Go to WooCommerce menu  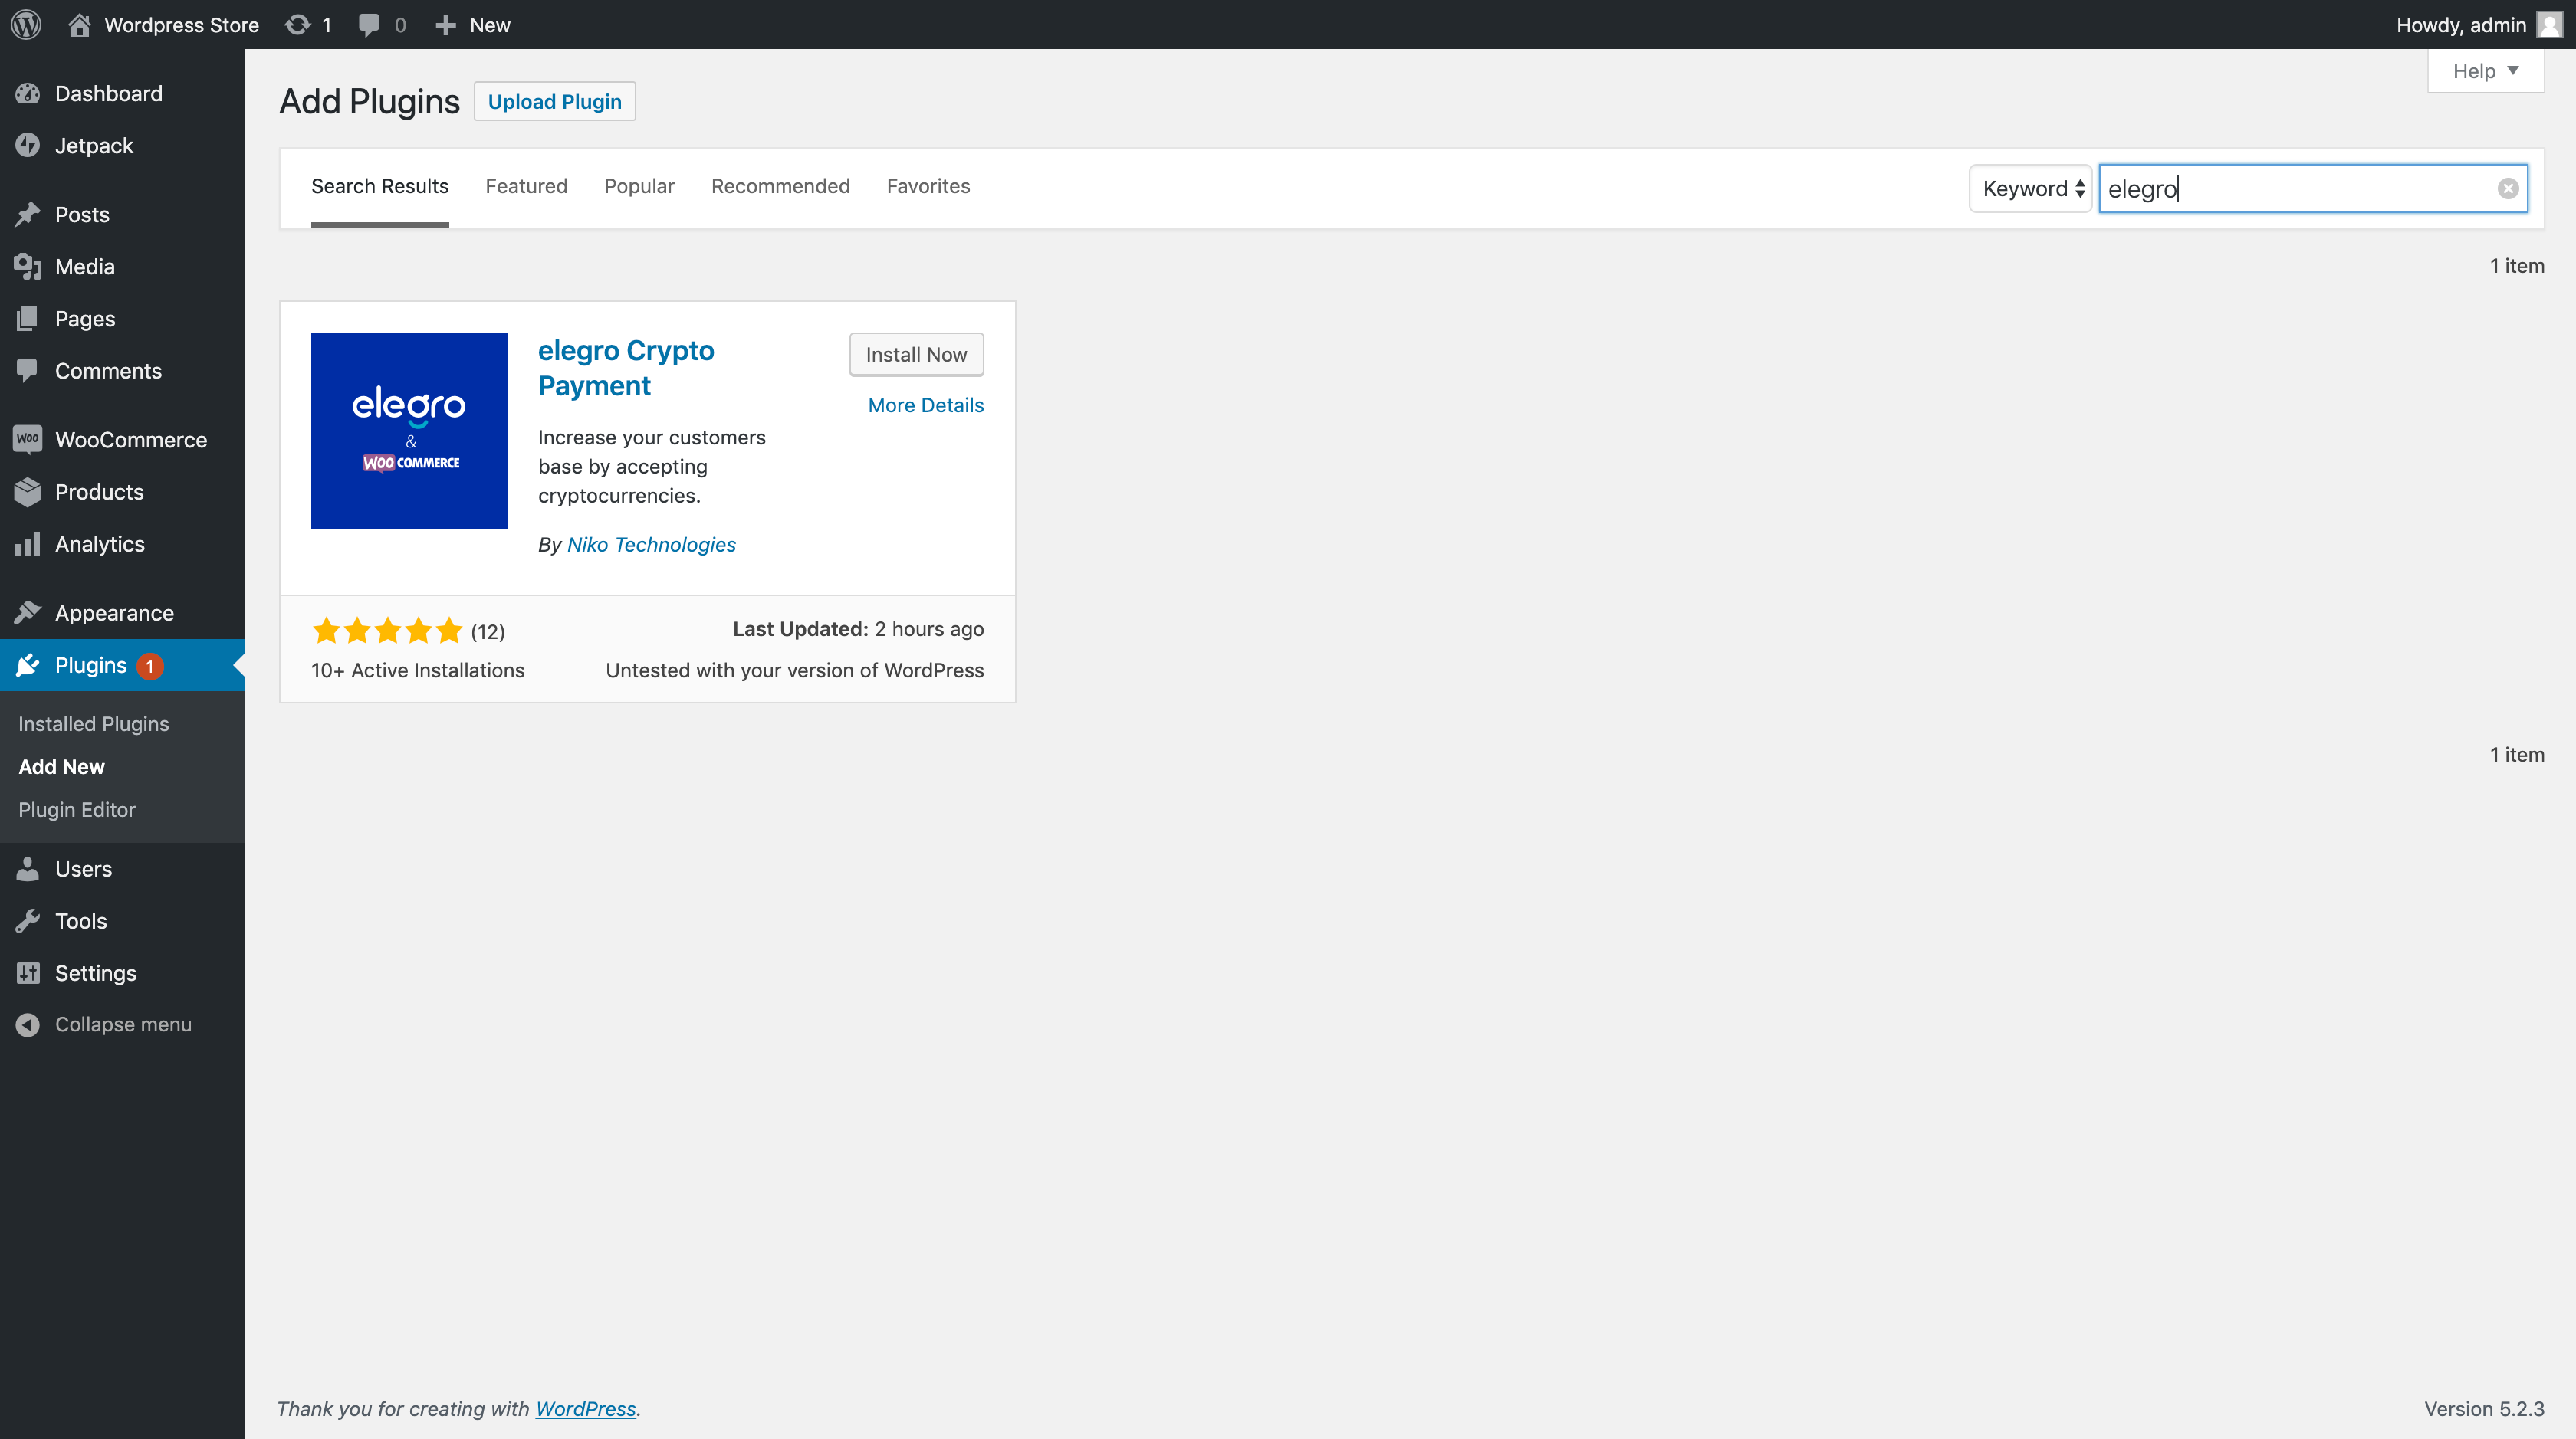tap(130, 440)
